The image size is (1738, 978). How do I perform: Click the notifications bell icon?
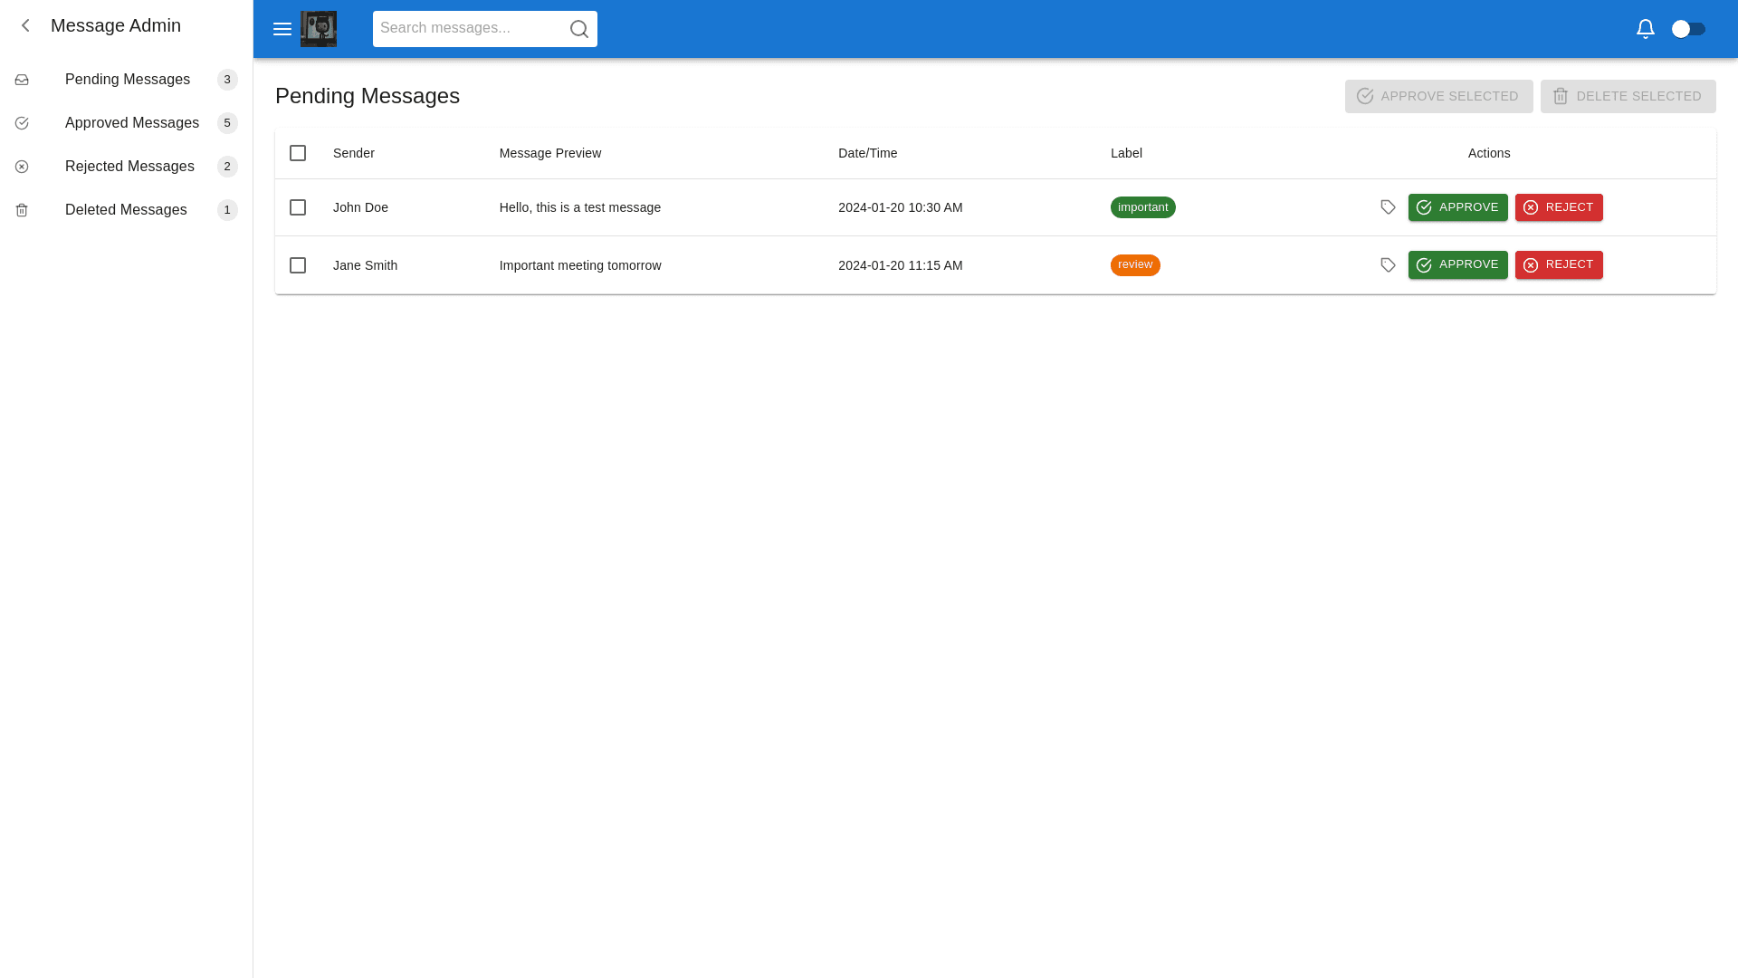pyautogui.click(x=1646, y=29)
